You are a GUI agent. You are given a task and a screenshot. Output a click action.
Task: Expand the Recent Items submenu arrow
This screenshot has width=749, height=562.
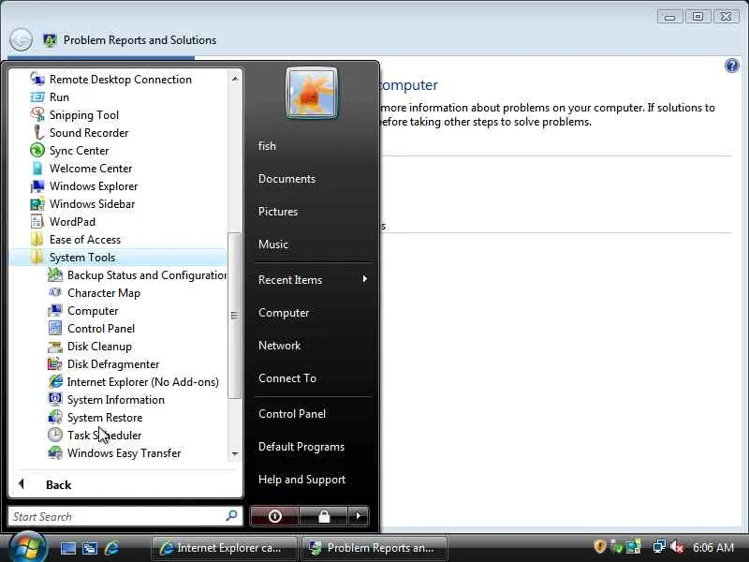tap(365, 278)
